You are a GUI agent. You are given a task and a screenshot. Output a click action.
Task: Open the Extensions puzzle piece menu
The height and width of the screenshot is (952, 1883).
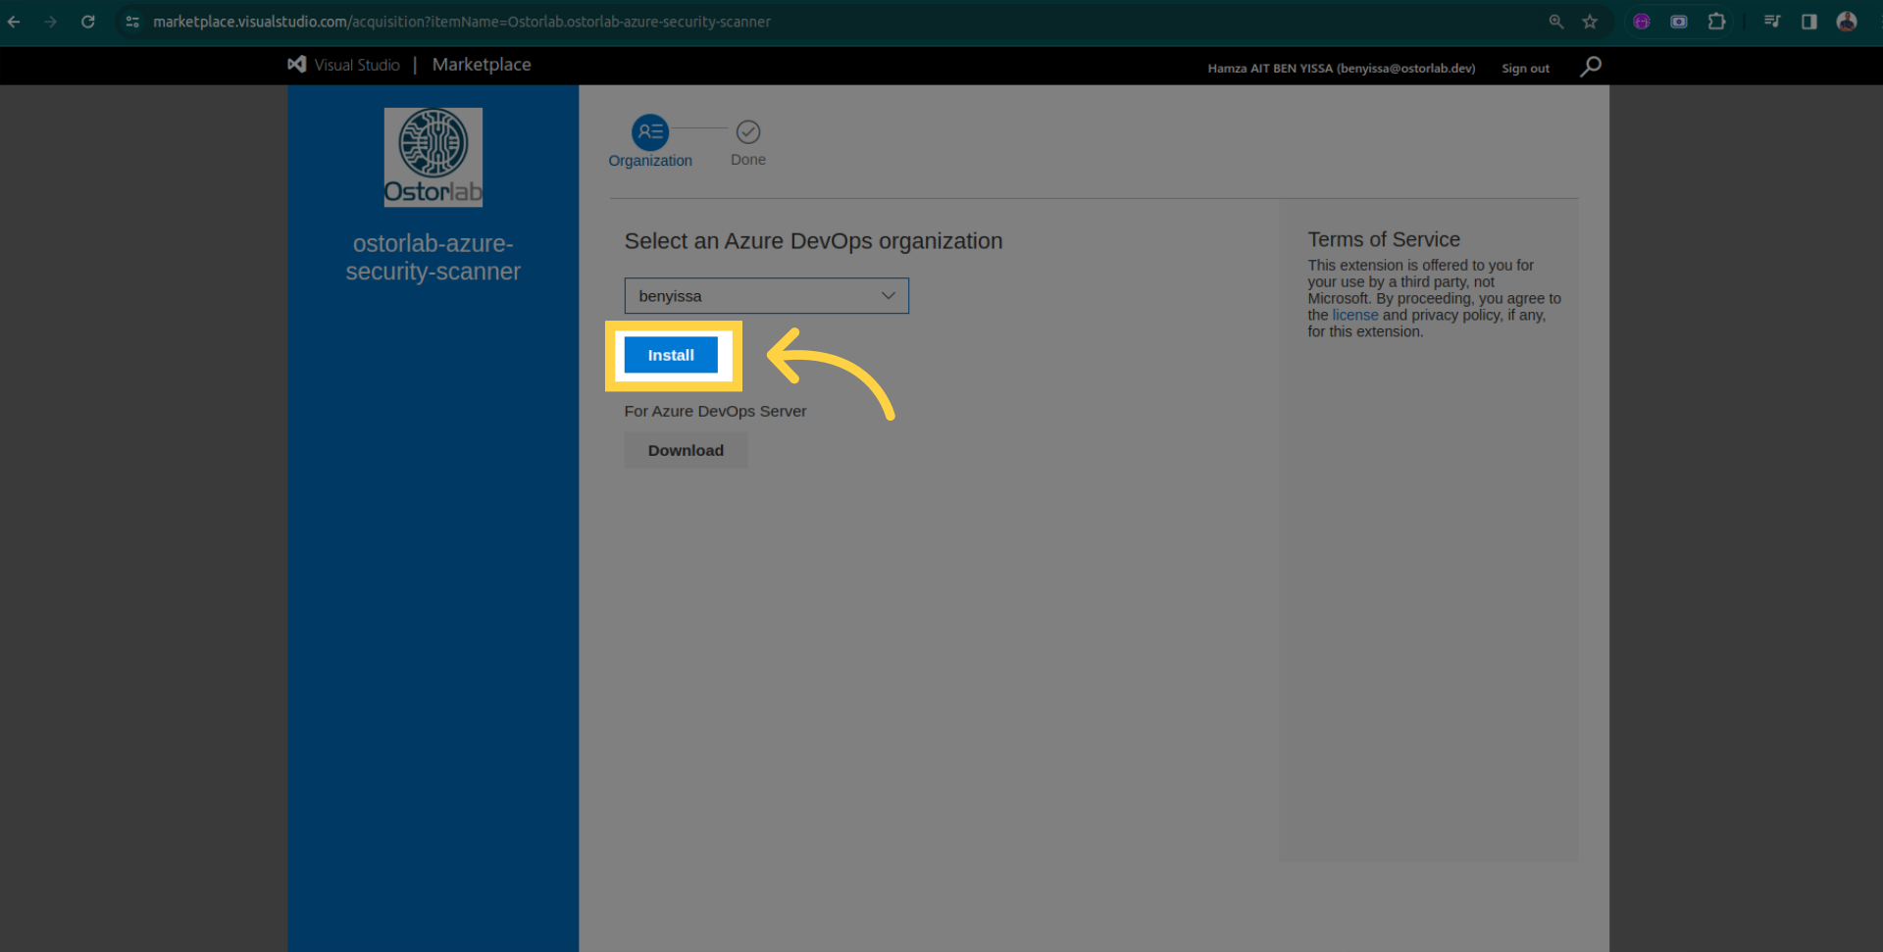(1716, 22)
